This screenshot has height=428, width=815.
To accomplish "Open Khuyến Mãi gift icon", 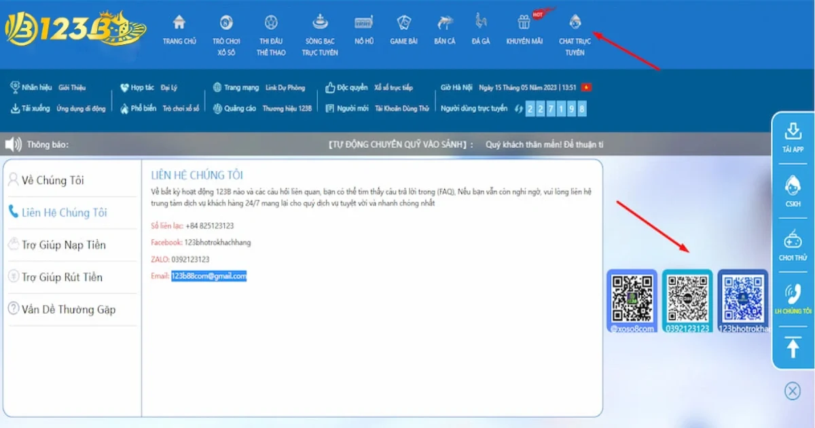I will coord(524,22).
